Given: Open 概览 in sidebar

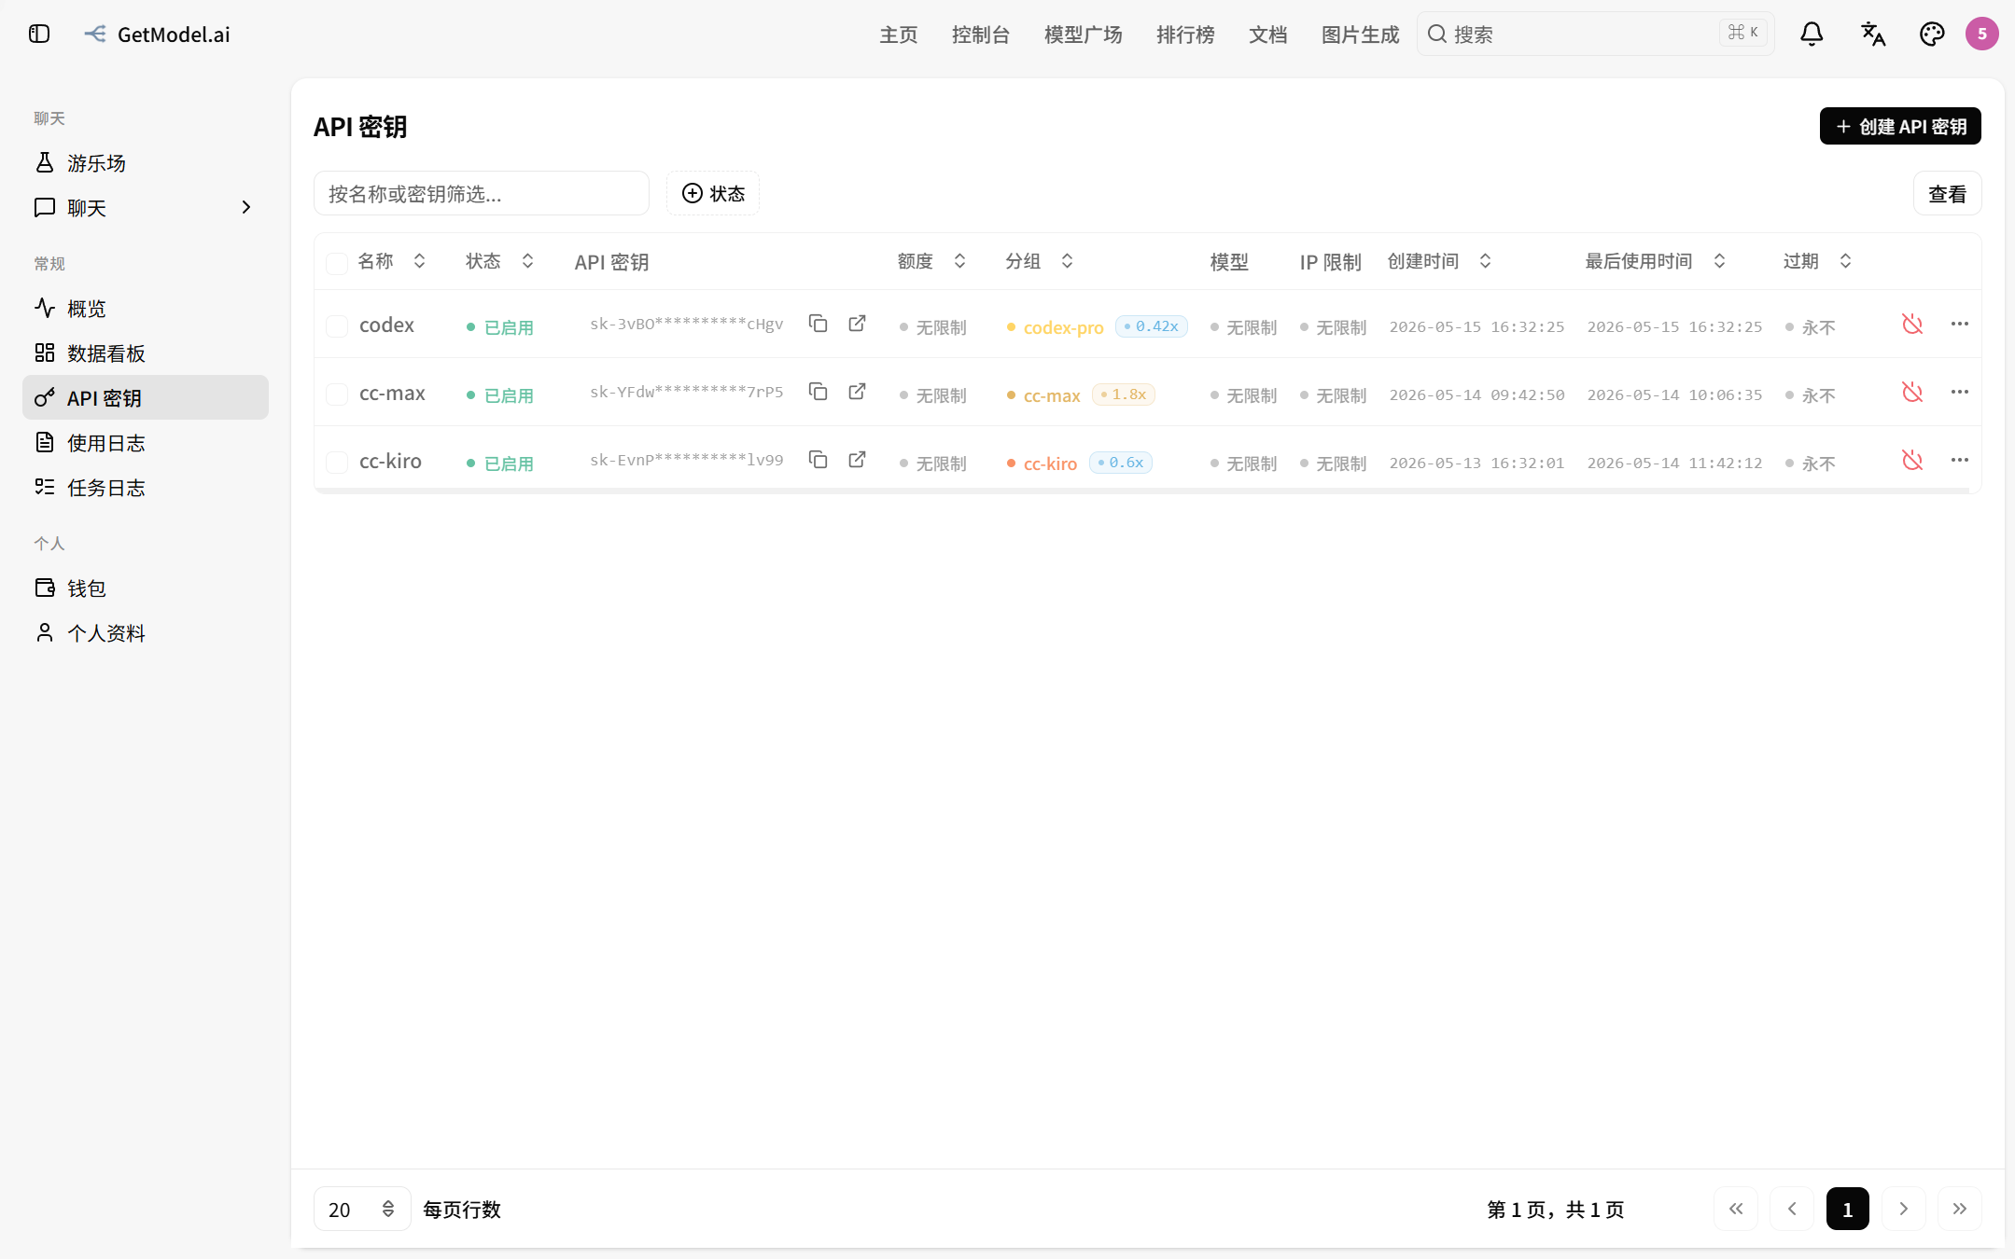Looking at the screenshot, I should pyautogui.click(x=146, y=308).
